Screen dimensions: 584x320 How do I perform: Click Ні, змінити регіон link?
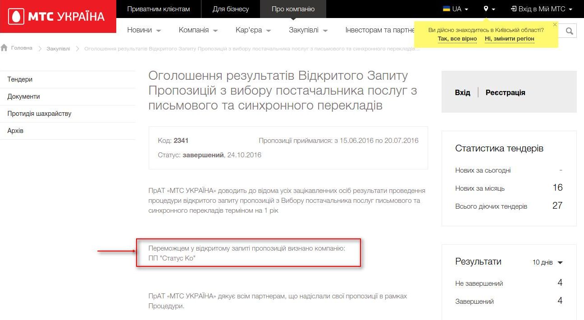coord(509,39)
